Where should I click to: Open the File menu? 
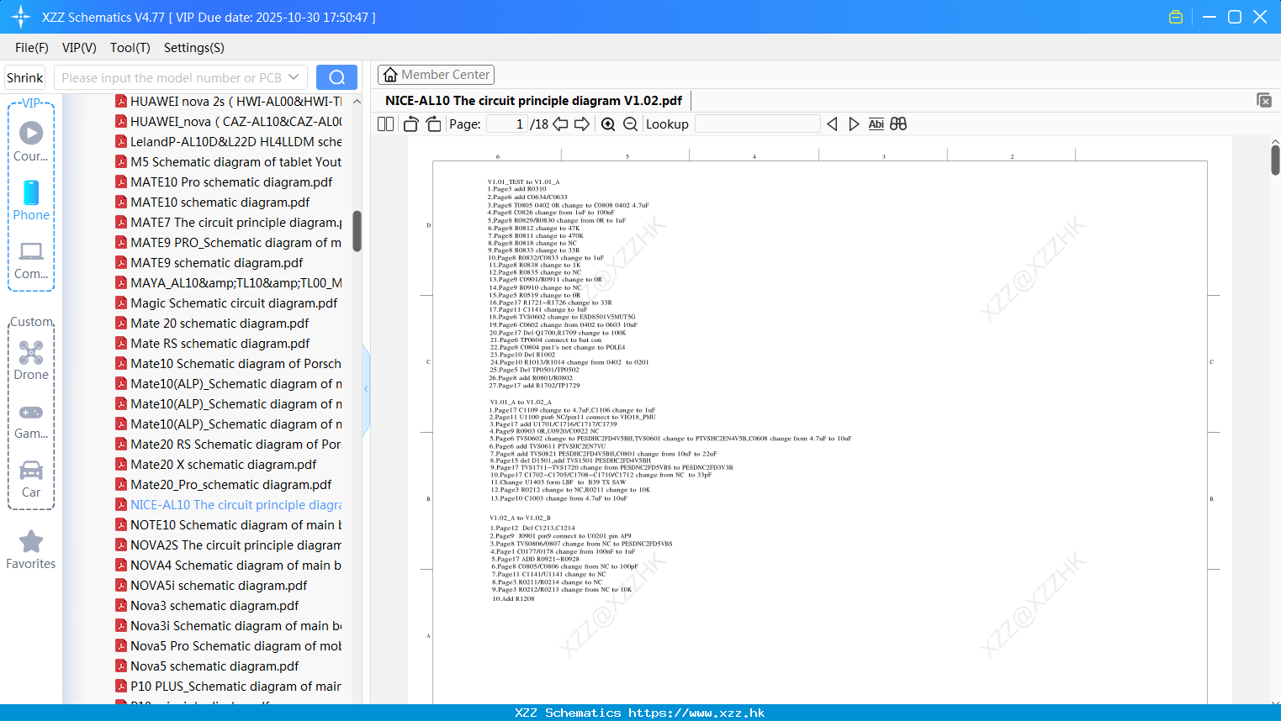tap(32, 48)
